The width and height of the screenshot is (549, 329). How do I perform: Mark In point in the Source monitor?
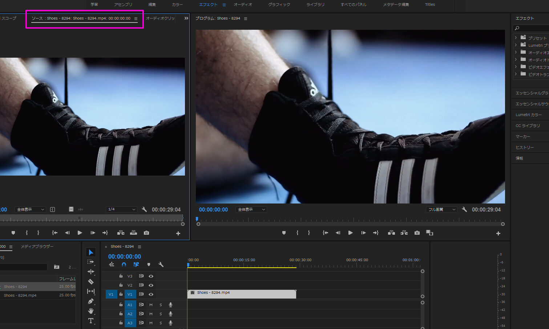pos(27,233)
